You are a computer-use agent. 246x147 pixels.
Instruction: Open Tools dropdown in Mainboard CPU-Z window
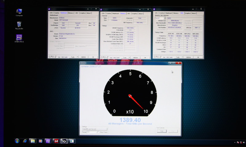point(73,57)
